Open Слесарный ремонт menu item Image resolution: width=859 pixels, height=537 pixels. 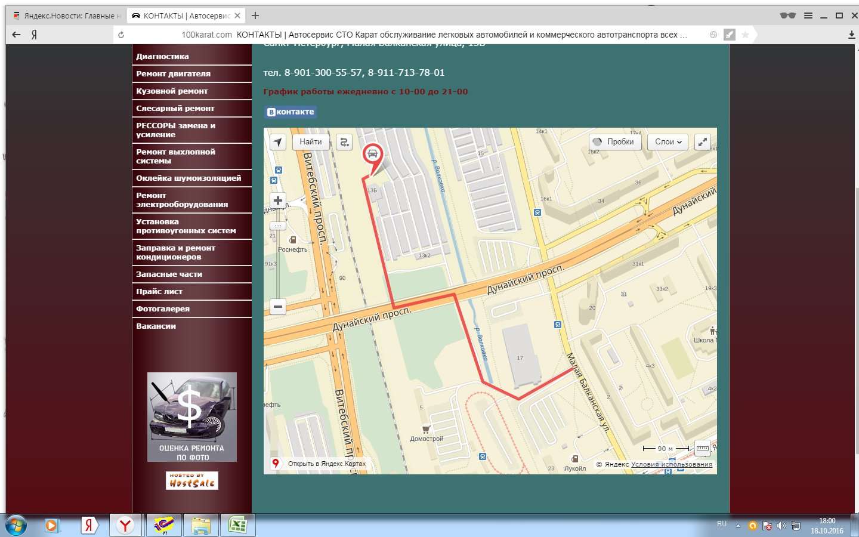click(192, 109)
